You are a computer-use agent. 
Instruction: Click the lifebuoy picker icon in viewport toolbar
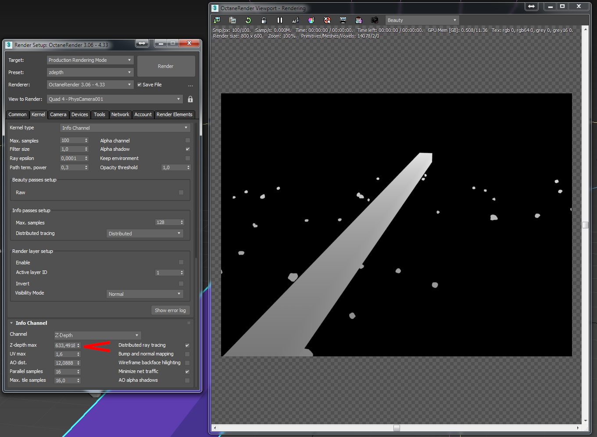[x=327, y=20]
